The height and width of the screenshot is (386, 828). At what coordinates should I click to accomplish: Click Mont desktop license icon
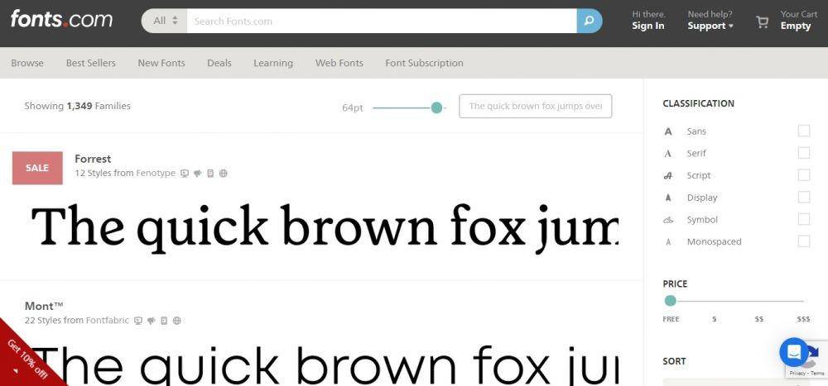138,320
